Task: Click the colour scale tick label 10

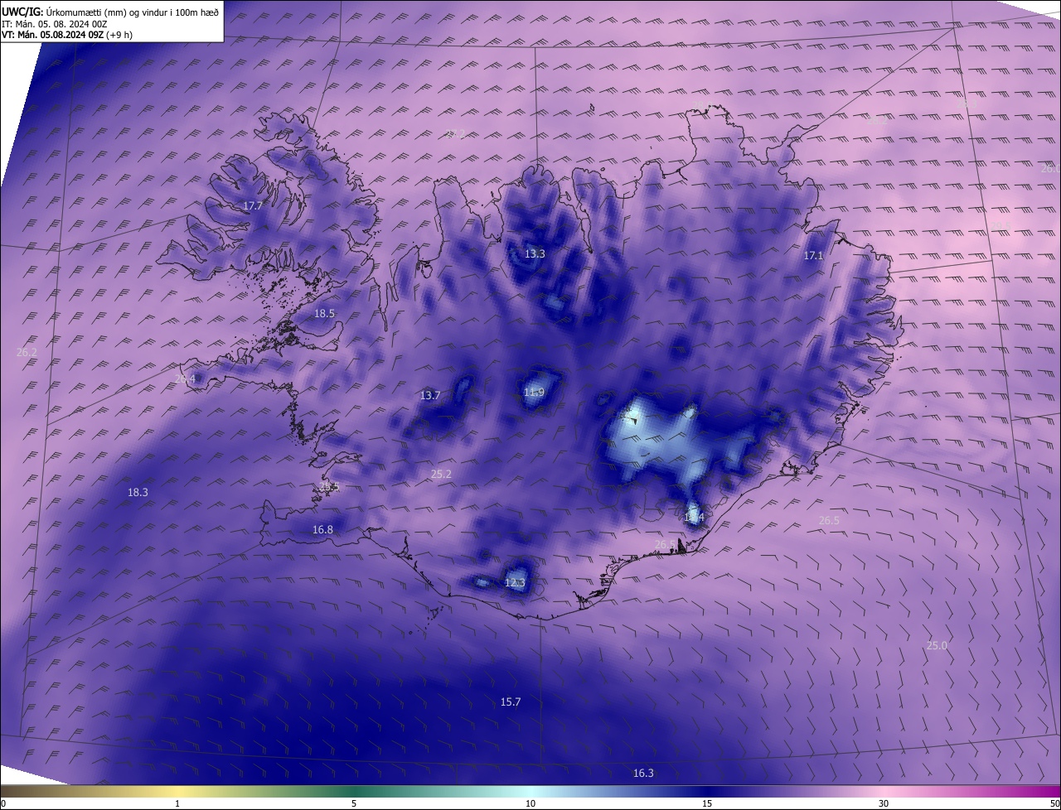Action: pyautogui.click(x=530, y=803)
